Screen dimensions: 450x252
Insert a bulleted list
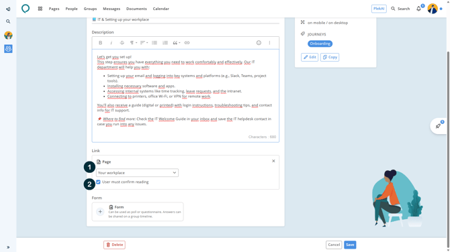pos(154,43)
